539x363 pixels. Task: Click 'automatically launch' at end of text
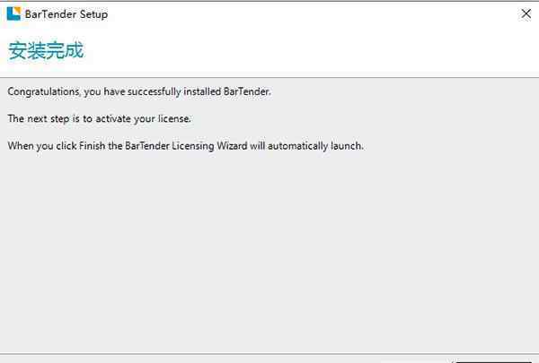click(315, 146)
